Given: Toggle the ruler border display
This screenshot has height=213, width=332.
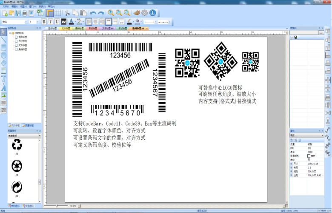Looking at the screenshot, I should click(x=49, y=13).
